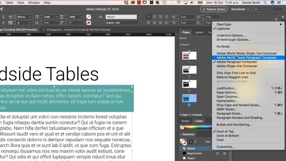Select Adobe Paragraph Composer checked entry

[x=248, y=62]
